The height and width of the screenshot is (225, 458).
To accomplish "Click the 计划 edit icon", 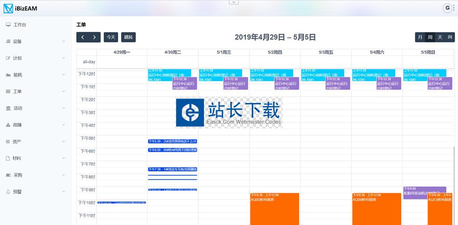I will (x=8, y=58).
